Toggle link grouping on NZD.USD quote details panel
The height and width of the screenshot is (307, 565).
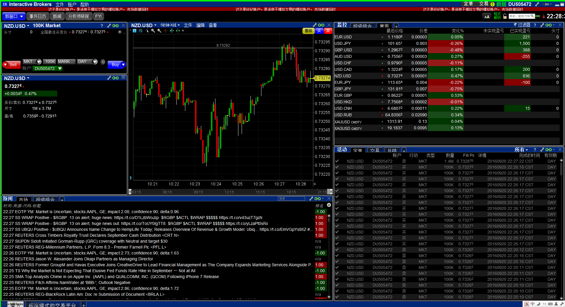(116, 78)
